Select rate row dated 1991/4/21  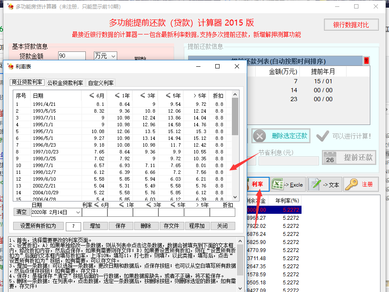[x=122, y=104]
